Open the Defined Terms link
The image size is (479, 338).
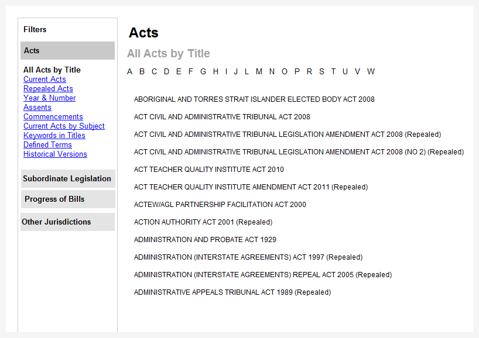click(47, 145)
